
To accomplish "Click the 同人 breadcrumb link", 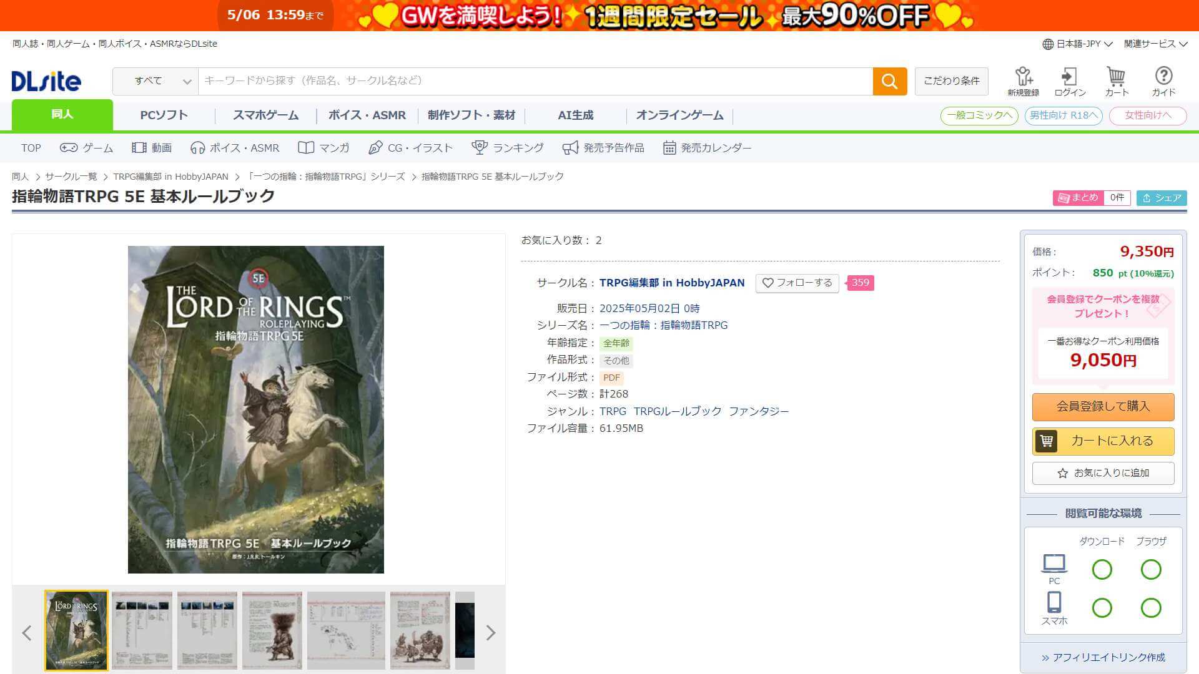I will click(x=20, y=177).
